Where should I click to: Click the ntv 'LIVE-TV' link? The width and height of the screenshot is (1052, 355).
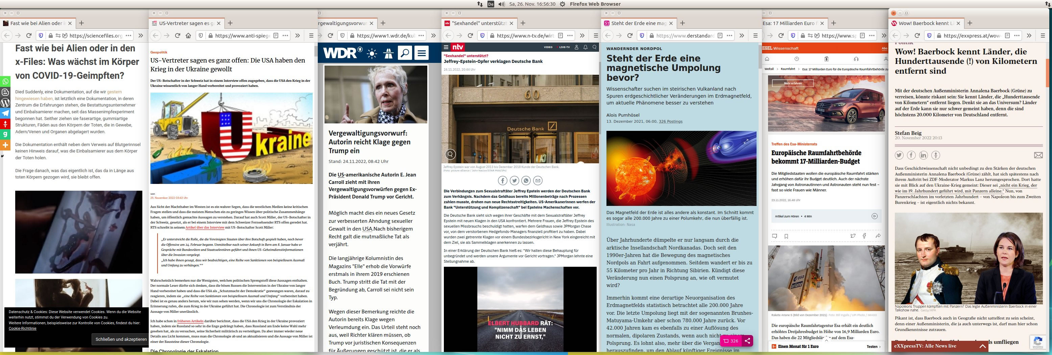point(565,47)
